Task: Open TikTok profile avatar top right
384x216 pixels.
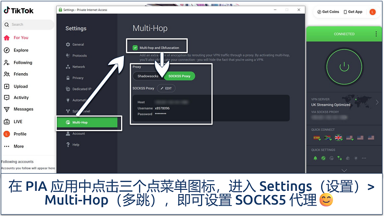Action: [373, 12]
